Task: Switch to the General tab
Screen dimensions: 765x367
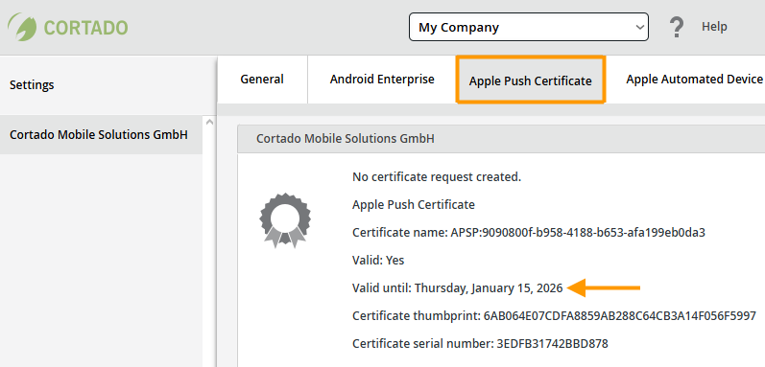Action: click(262, 80)
